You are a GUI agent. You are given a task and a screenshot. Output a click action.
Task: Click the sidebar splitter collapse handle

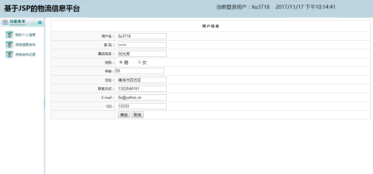coord(45,102)
